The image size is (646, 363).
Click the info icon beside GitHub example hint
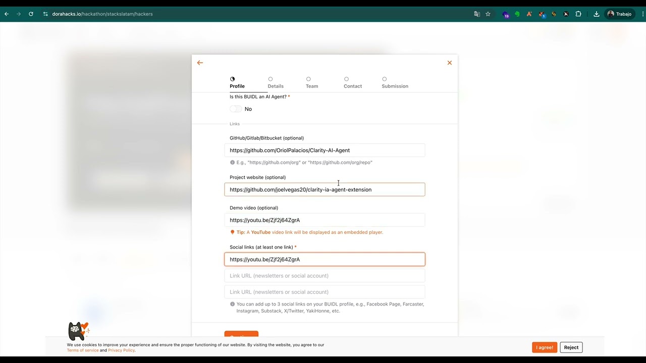click(x=232, y=162)
